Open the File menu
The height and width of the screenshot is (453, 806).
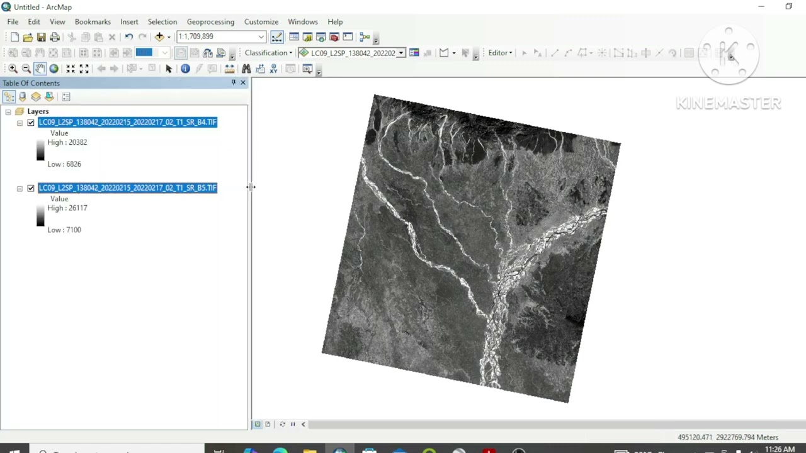click(x=13, y=21)
